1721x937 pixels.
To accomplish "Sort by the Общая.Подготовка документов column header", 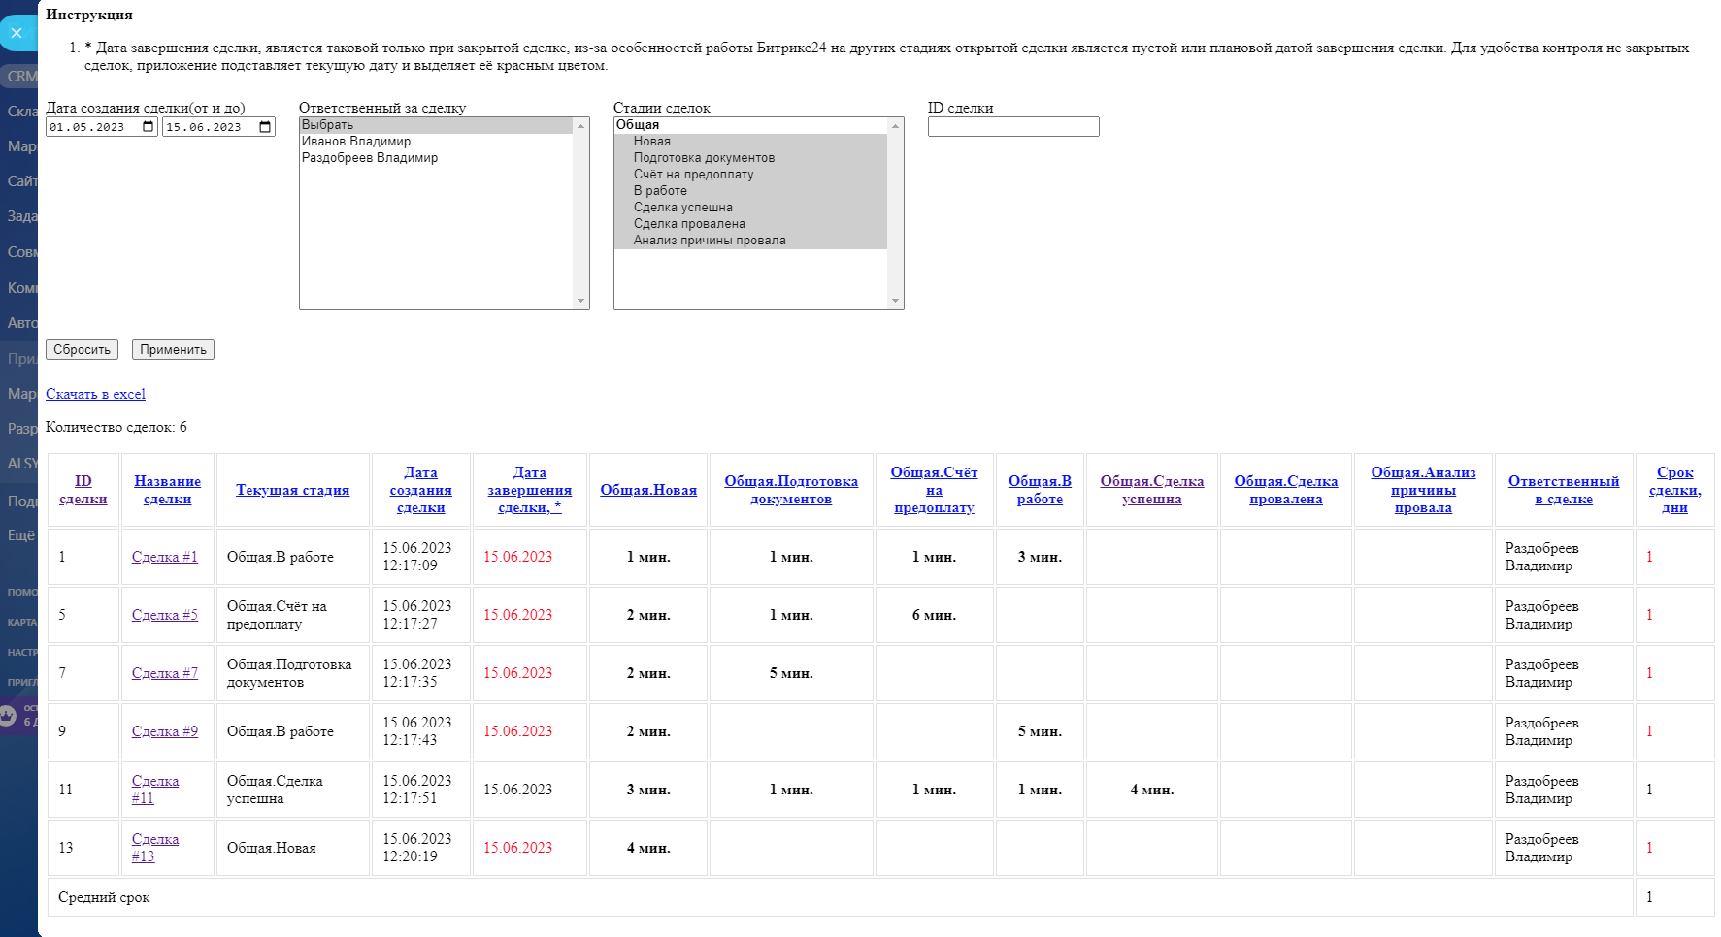I will point(791,490).
